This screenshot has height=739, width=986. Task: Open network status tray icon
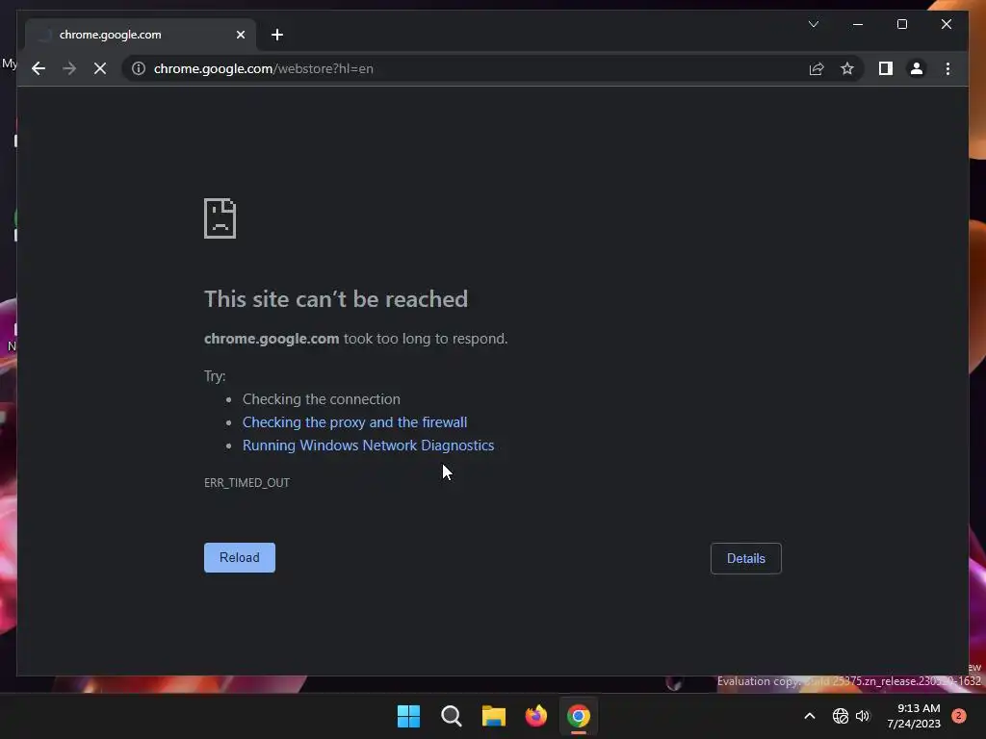pos(840,716)
